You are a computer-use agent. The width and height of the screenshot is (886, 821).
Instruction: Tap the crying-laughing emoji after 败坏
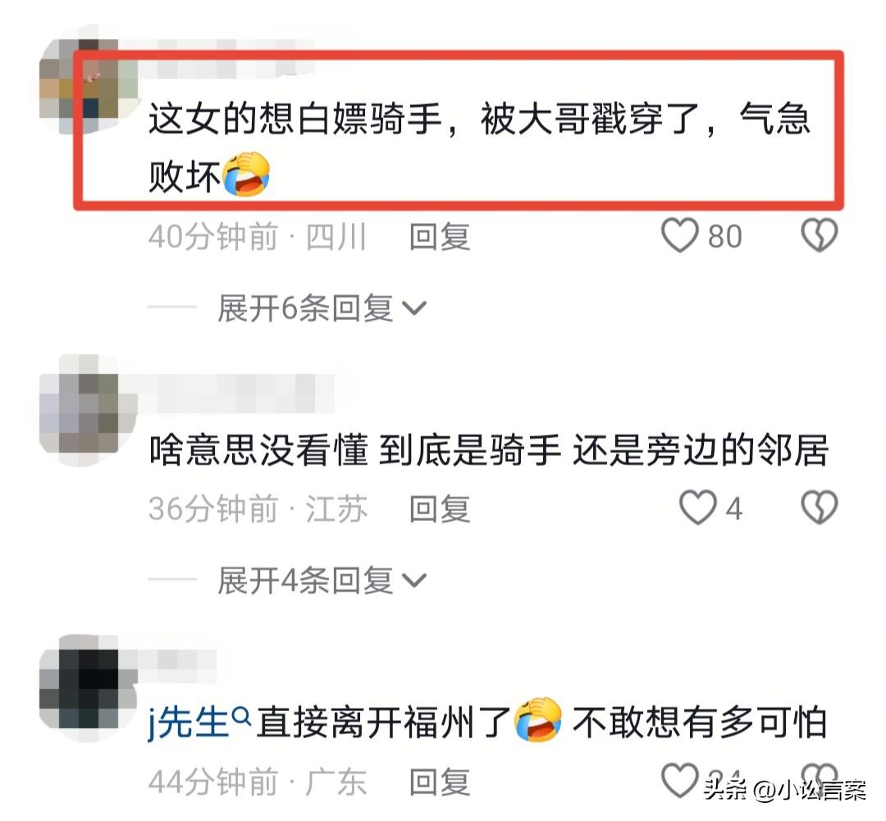[246, 174]
